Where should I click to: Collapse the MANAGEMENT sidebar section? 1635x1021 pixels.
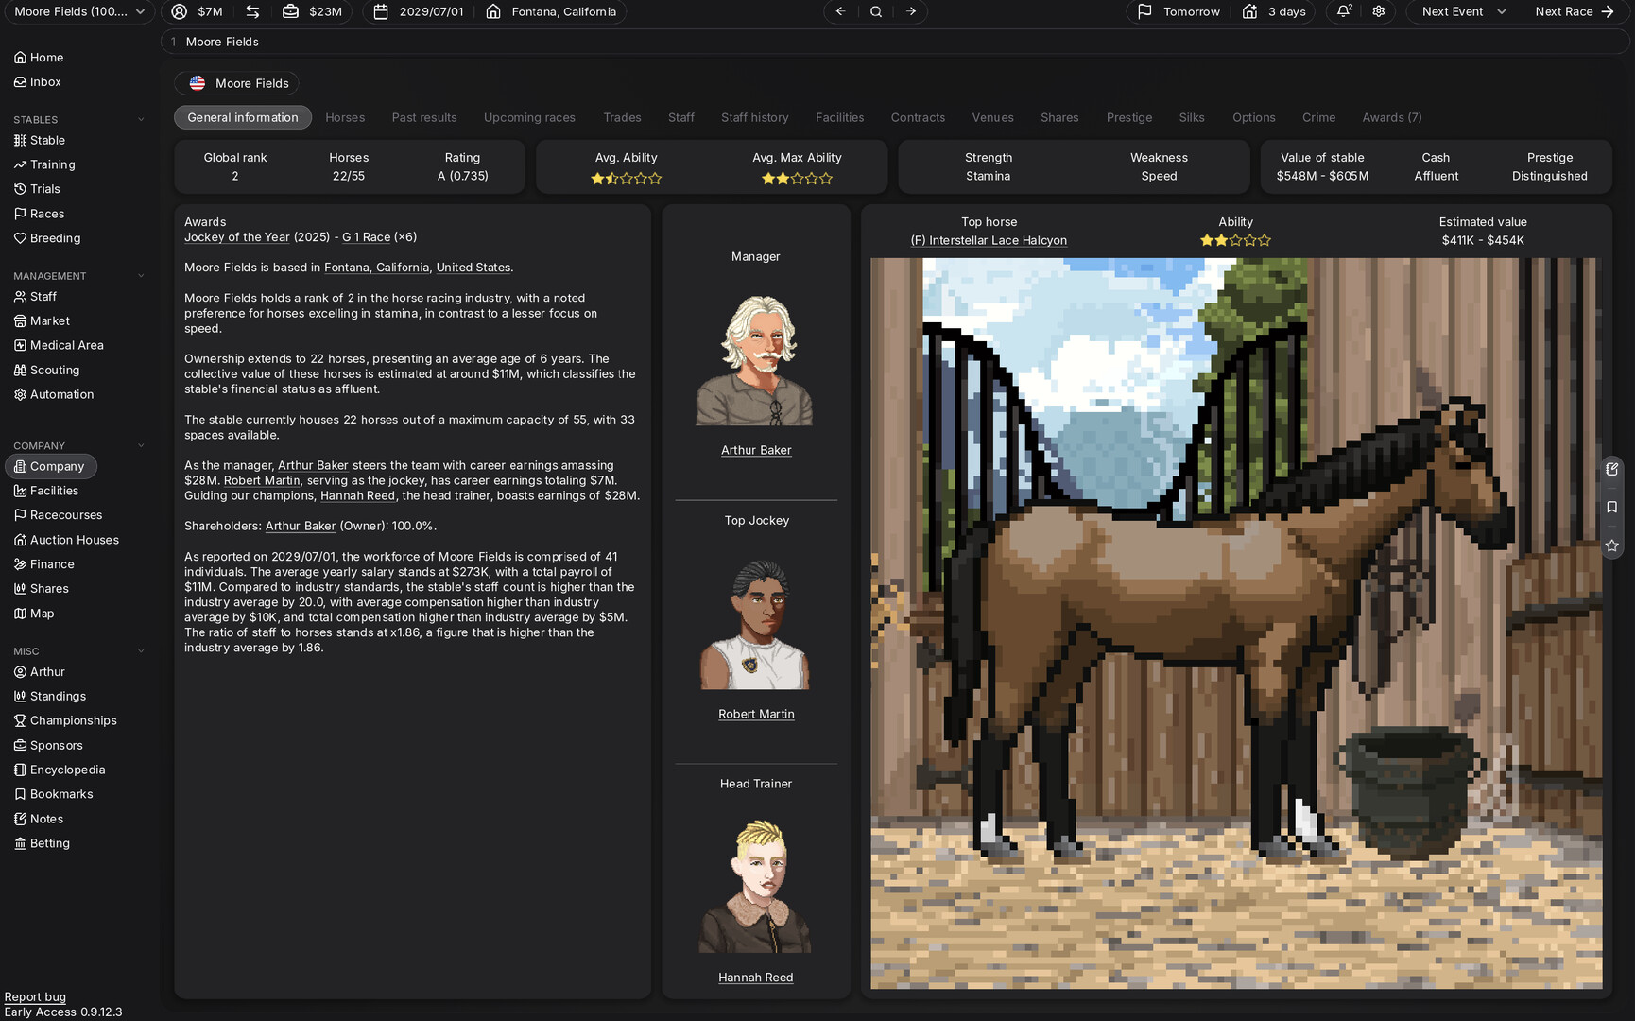(141, 276)
